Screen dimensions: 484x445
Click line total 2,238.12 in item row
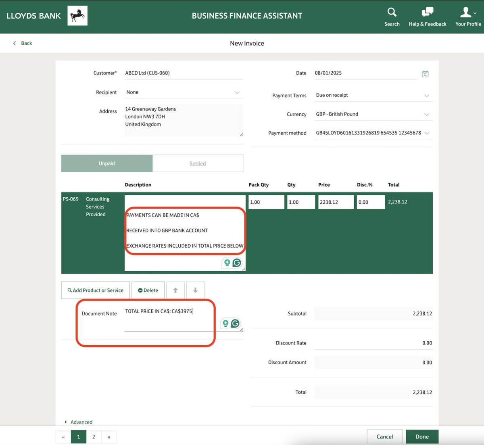[397, 202]
